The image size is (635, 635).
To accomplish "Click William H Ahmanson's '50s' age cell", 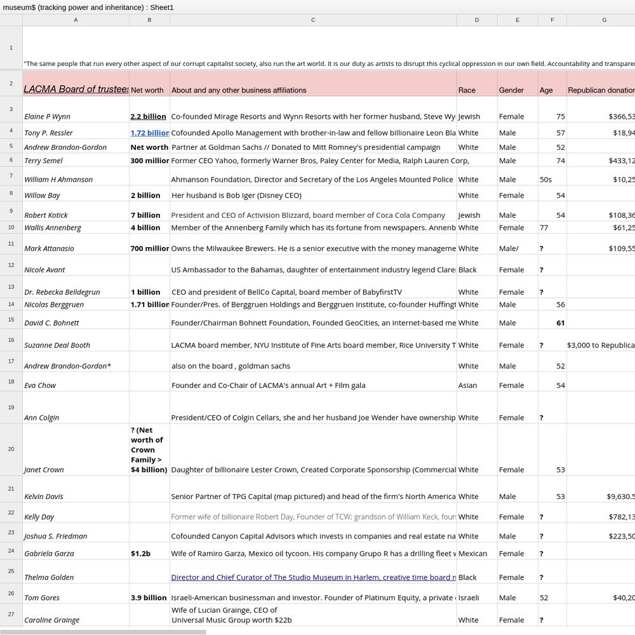I will point(552,176).
